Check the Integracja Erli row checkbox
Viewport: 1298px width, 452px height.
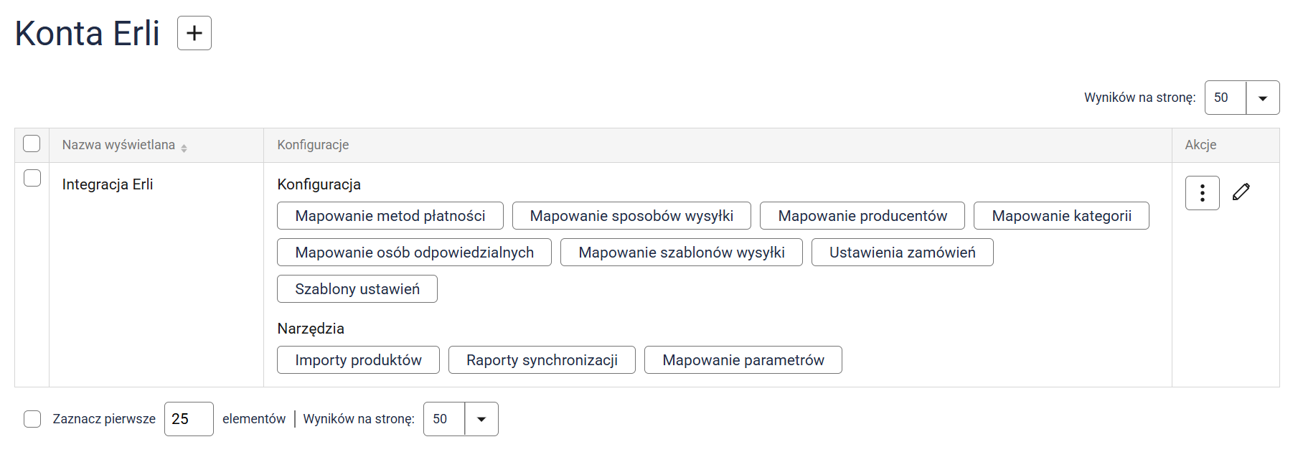[32, 178]
